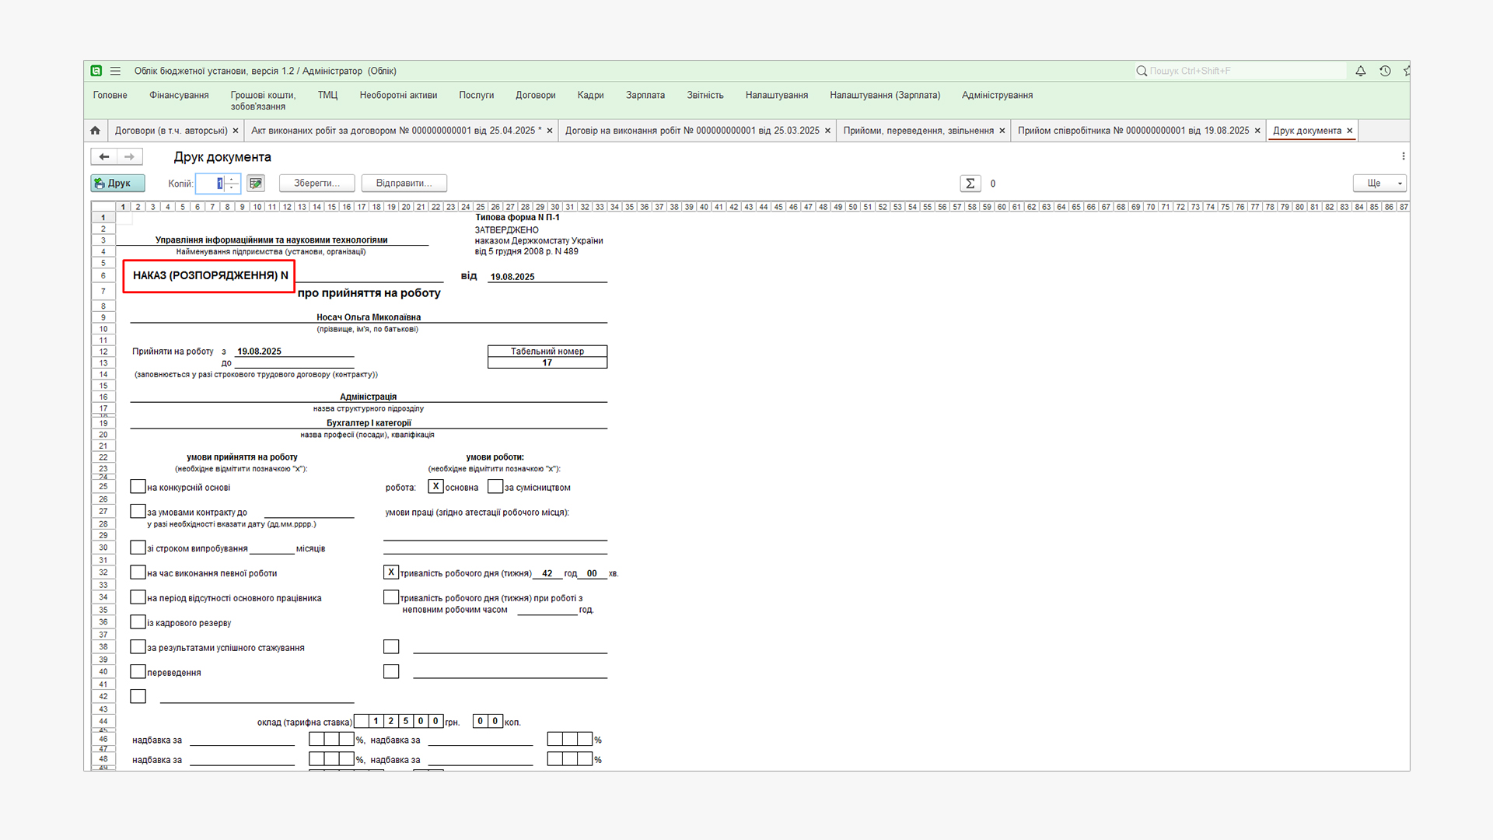The image size is (1493, 840).
Task: Switch to the 'Прийоми, переведення, звільнення' tab
Action: 918,131
